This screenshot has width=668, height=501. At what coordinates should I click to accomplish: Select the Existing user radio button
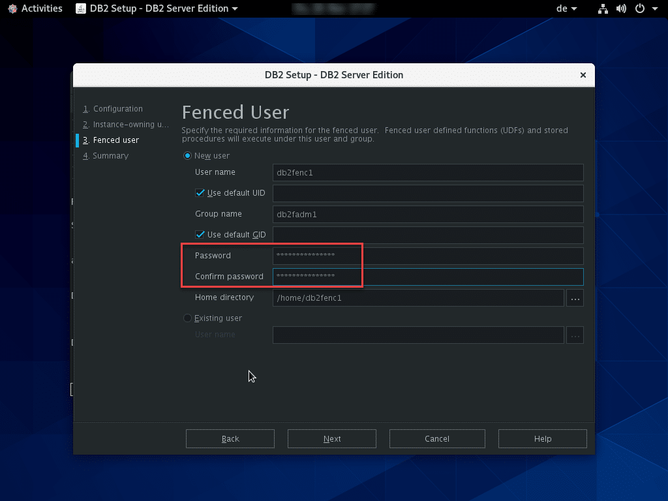coord(188,318)
